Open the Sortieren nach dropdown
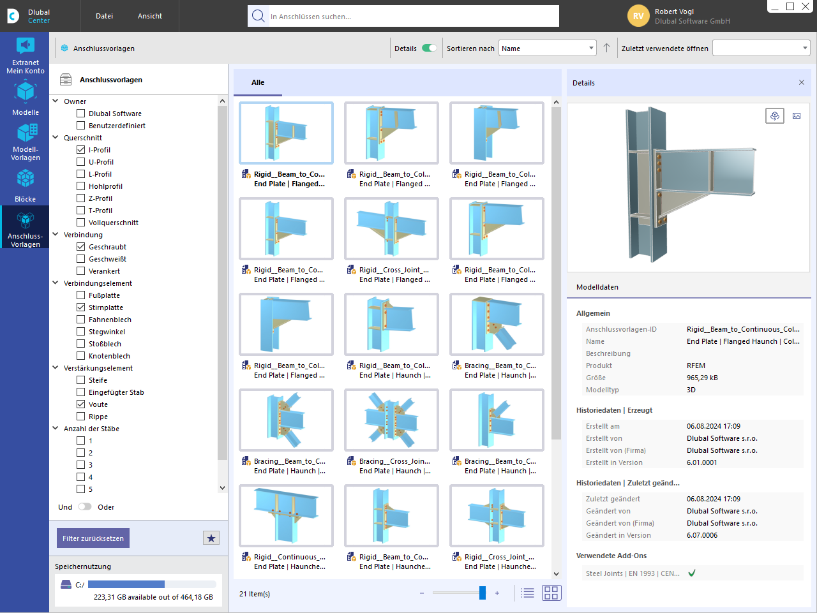This screenshot has width=817, height=613. (x=548, y=48)
